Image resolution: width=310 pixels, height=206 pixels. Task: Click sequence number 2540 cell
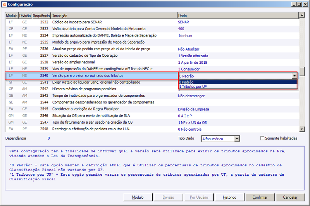[44, 75]
